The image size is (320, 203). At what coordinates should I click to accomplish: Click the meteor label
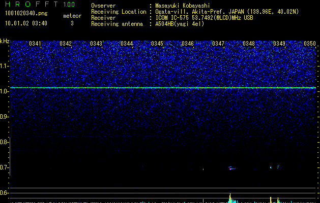coord(72,16)
